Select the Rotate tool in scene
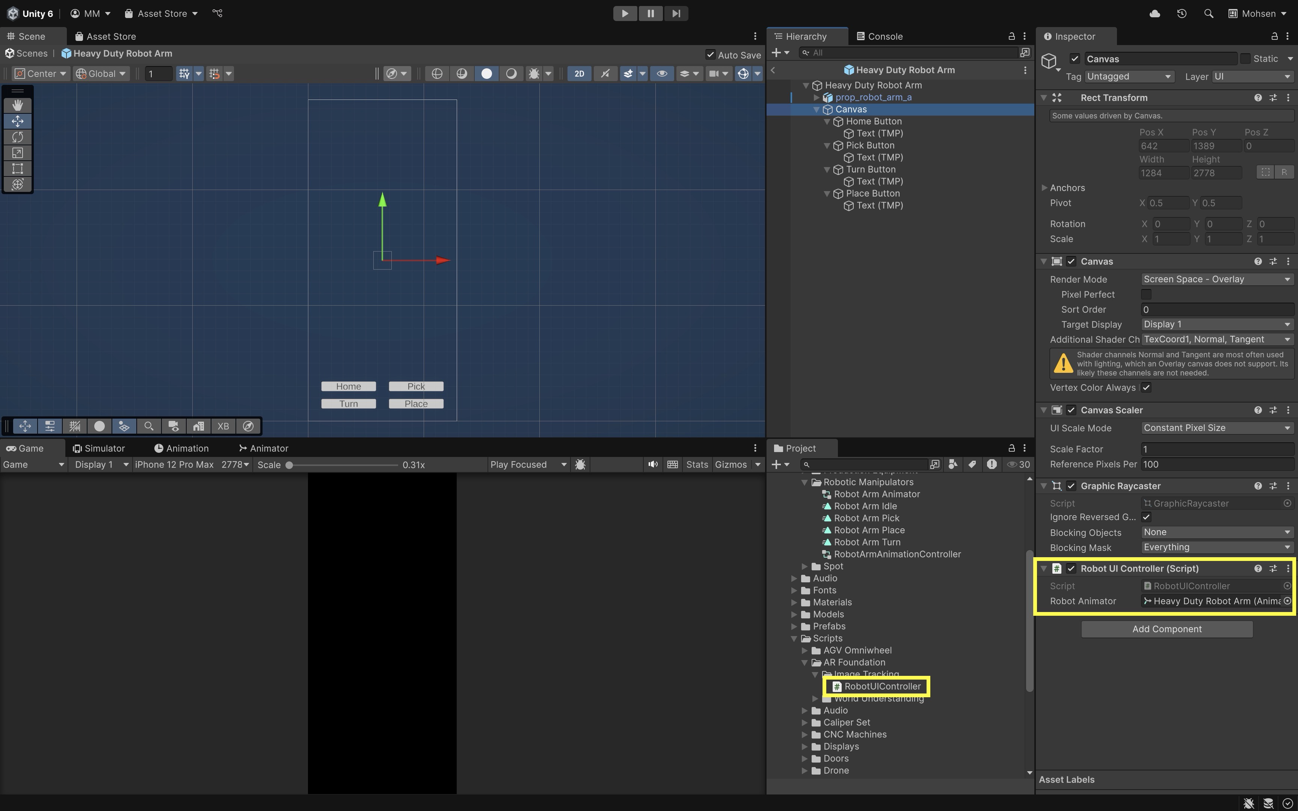 17,137
